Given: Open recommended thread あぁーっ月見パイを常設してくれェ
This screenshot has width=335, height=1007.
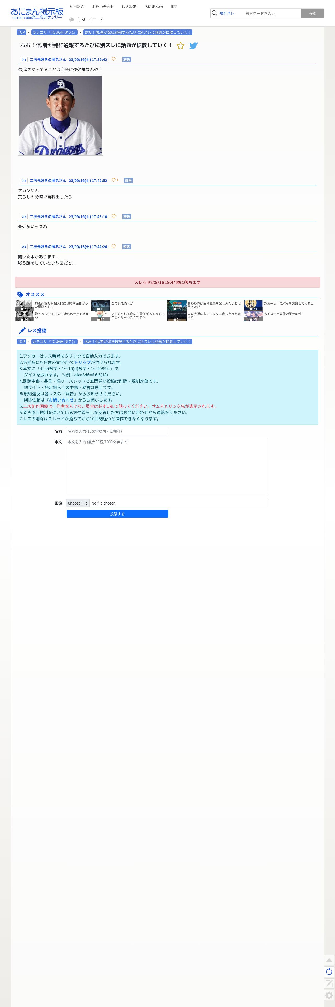Looking at the screenshot, I should (x=289, y=303).
